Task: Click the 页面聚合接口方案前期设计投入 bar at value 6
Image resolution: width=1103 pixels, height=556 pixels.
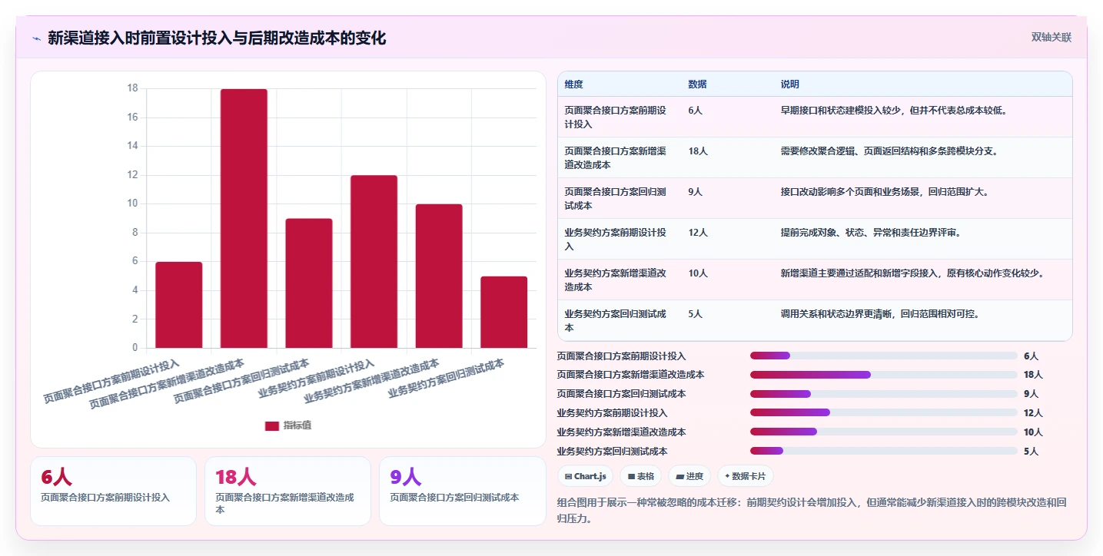Action: (179, 305)
